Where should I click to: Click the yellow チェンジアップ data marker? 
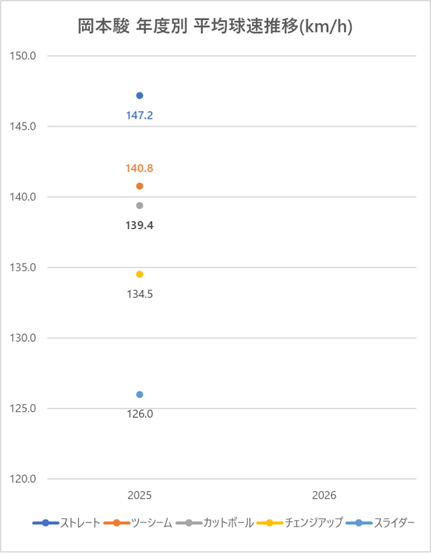pos(139,274)
